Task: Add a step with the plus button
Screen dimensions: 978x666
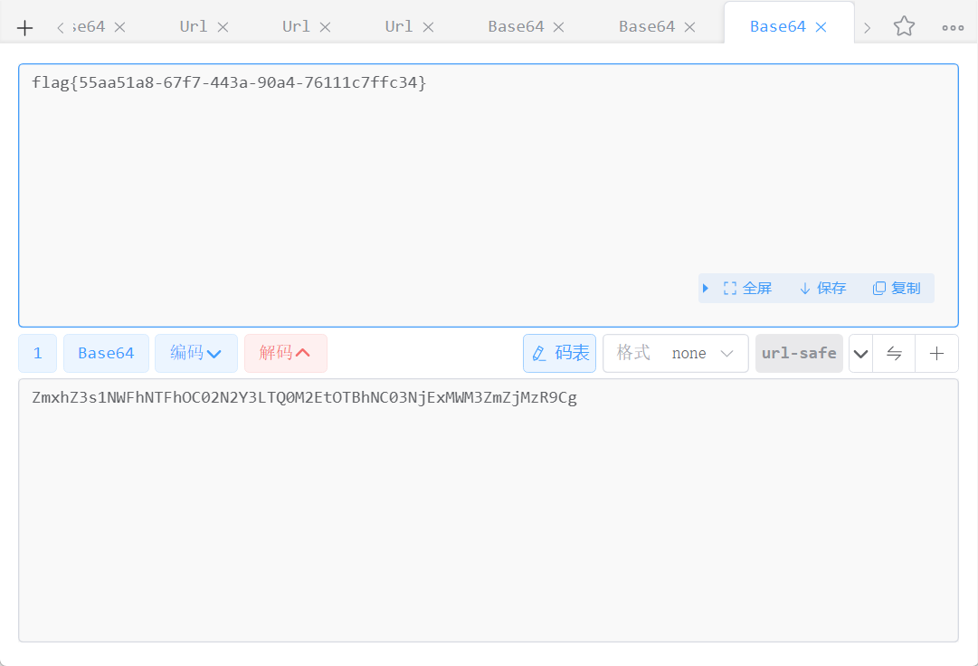Action: pyautogui.click(x=937, y=354)
